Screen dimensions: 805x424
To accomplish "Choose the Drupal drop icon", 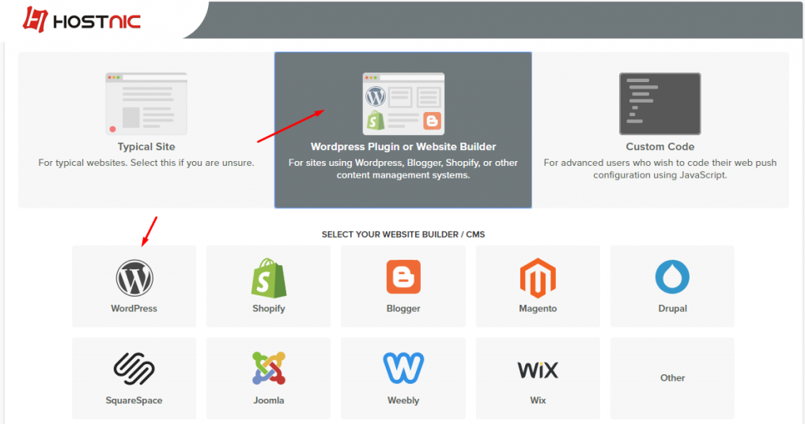I will point(672,277).
